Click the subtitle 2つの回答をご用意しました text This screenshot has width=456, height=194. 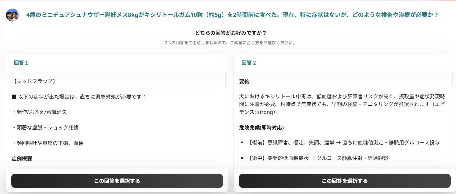pyautogui.click(x=231, y=43)
